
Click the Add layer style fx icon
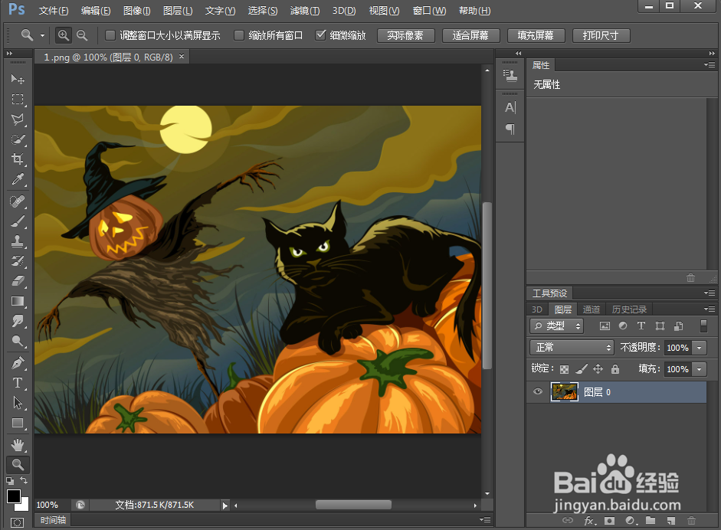pyautogui.click(x=590, y=521)
